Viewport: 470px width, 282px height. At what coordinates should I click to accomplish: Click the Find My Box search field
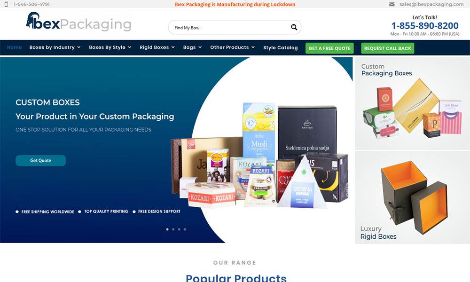point(229,28)
